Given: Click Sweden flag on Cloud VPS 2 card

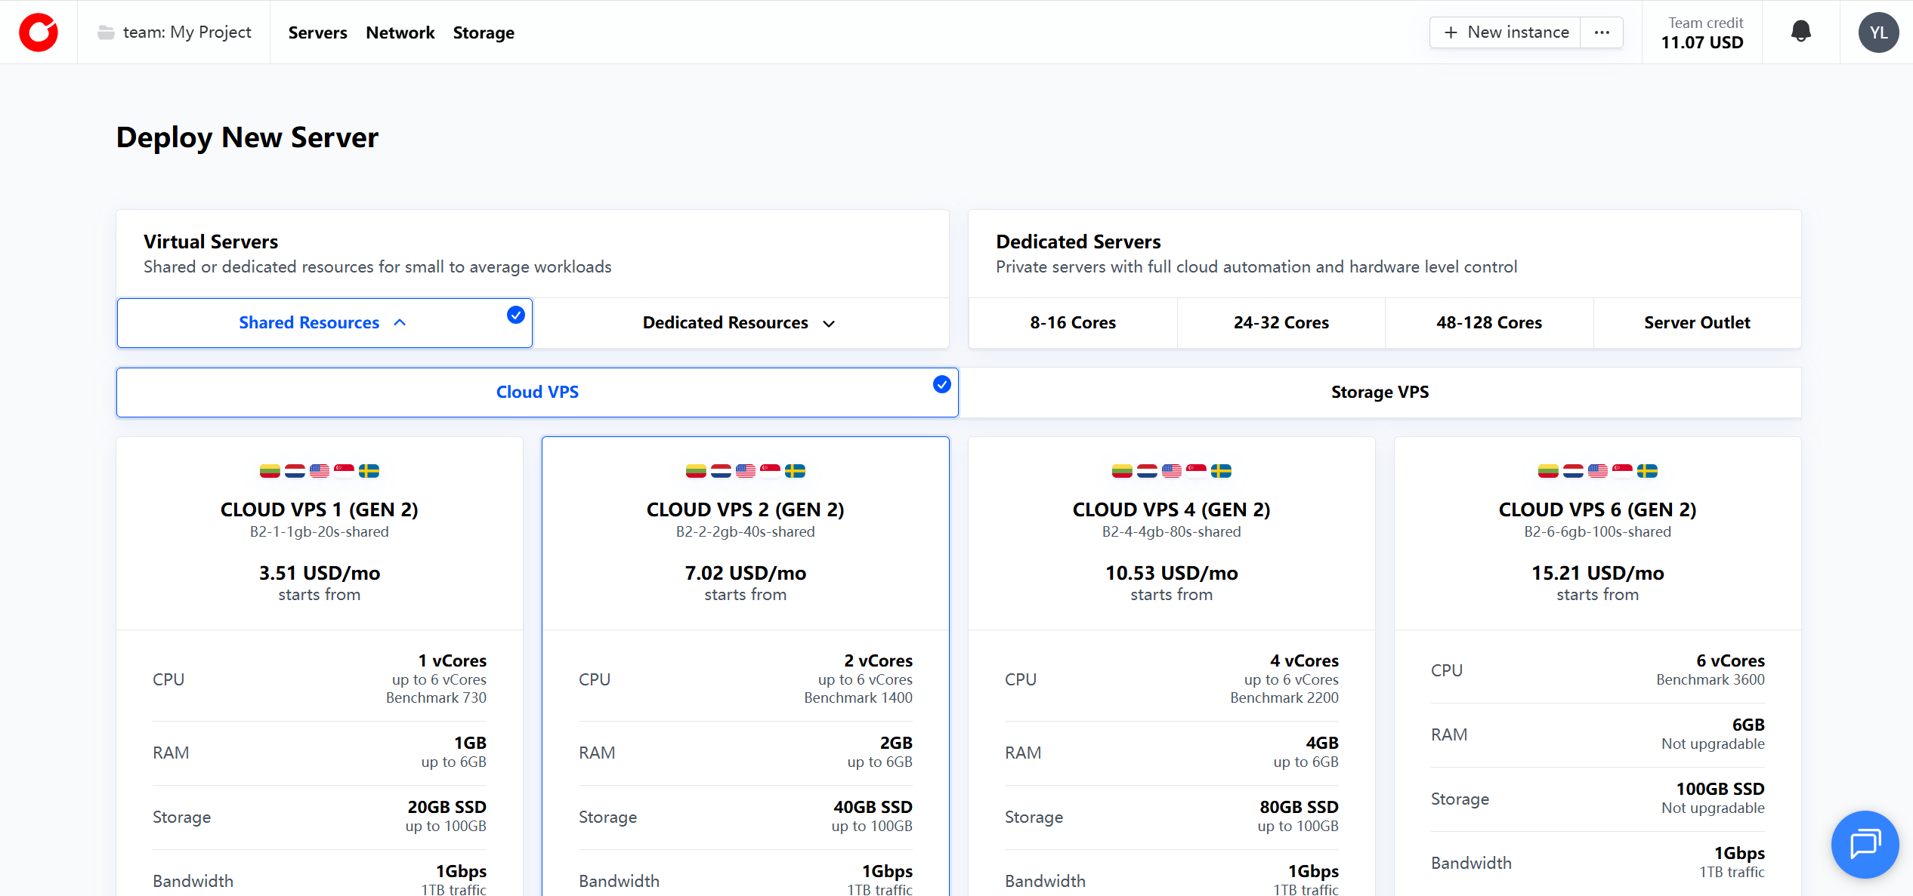Looking at the screenshot, I should point(795,471).
